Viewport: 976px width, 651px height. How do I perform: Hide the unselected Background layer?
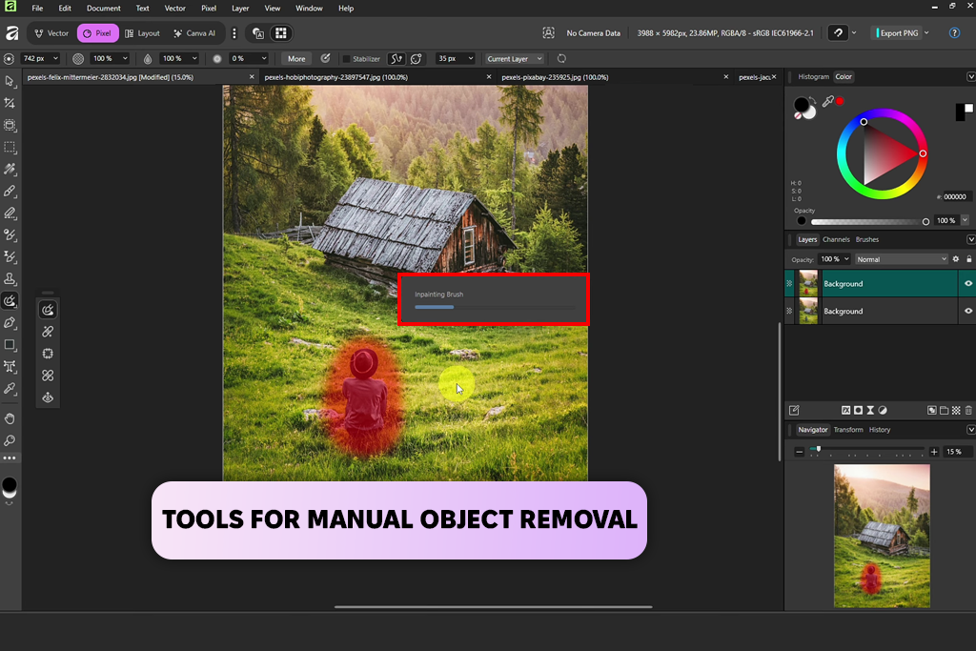point(968,311)
